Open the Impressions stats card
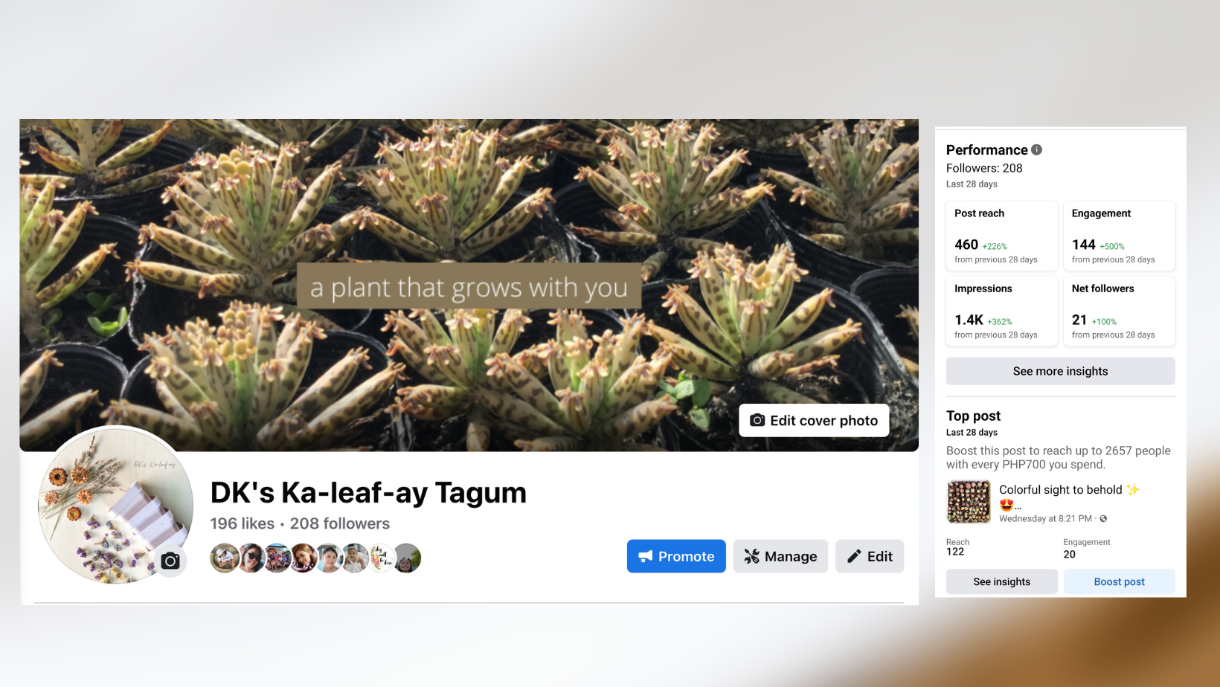This screenshot has height=687, width=1220. coord(1001,311)
